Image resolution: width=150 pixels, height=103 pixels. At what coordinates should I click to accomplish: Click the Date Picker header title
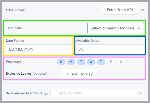point(15,10)
